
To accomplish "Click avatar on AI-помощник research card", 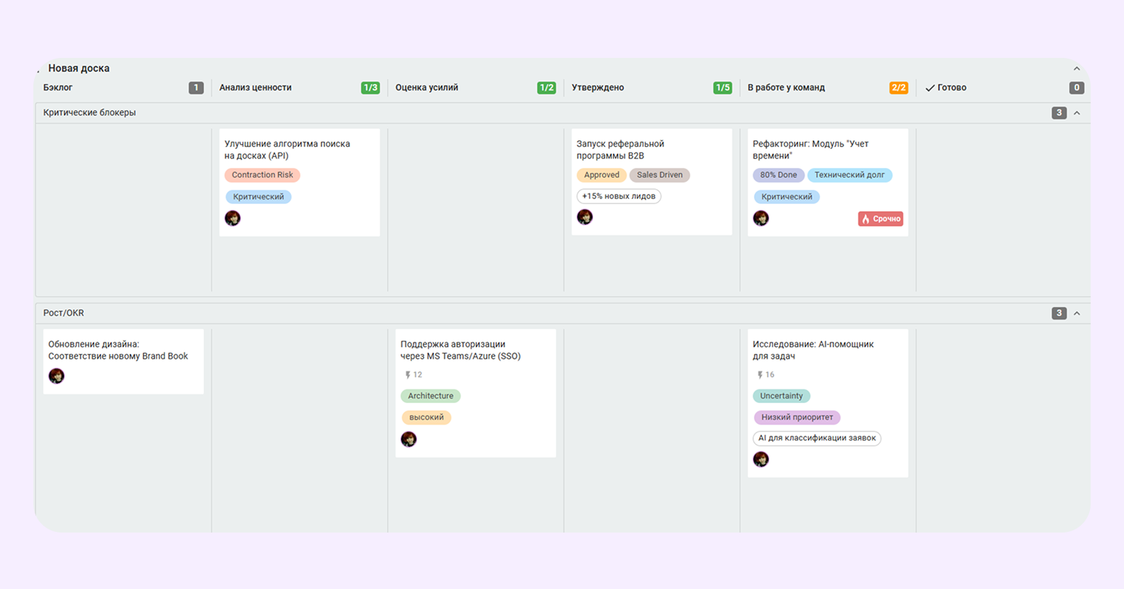I will tap(760, 459).
